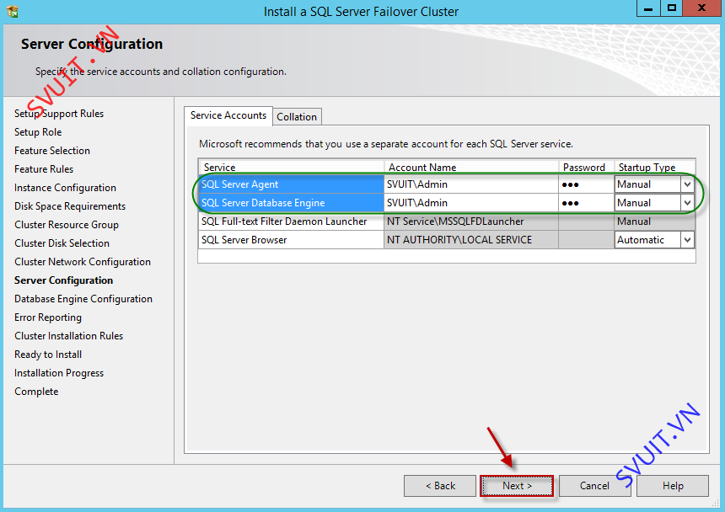
Task: Click Manual startup type of Full-text Filter Daemon
Action: click(654, 221)
